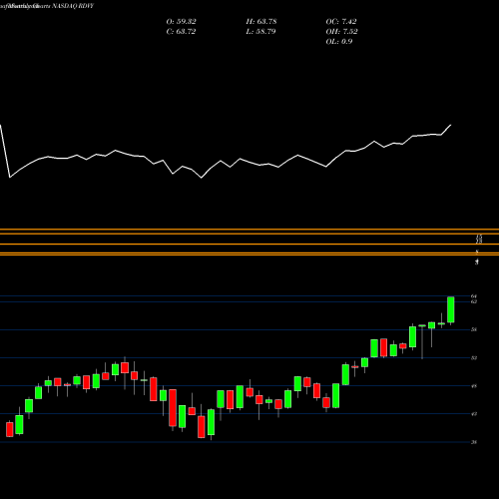Viewport: 499px width, 499px height.
Task: Click the 58 price axis label
Action: click(474, 329)
